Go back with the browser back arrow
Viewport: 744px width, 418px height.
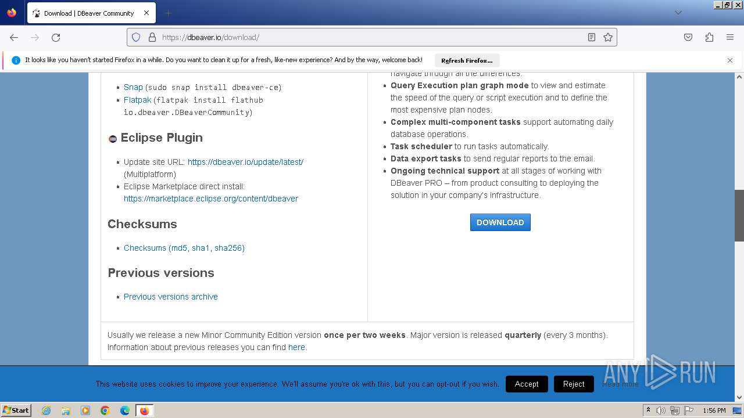click(14, 37)
